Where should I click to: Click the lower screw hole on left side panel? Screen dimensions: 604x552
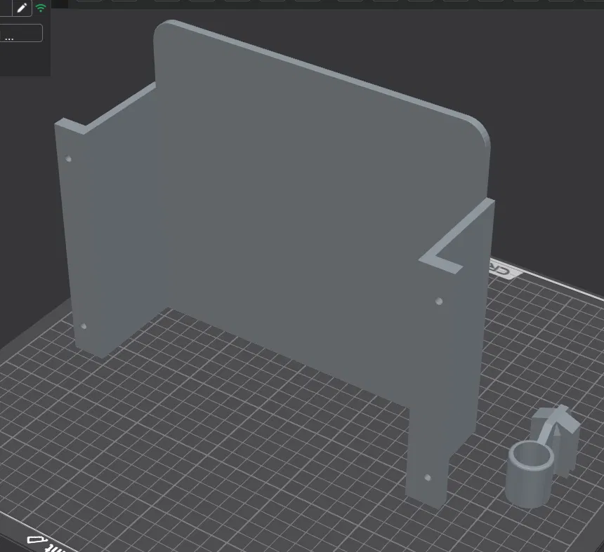[84, 326]
